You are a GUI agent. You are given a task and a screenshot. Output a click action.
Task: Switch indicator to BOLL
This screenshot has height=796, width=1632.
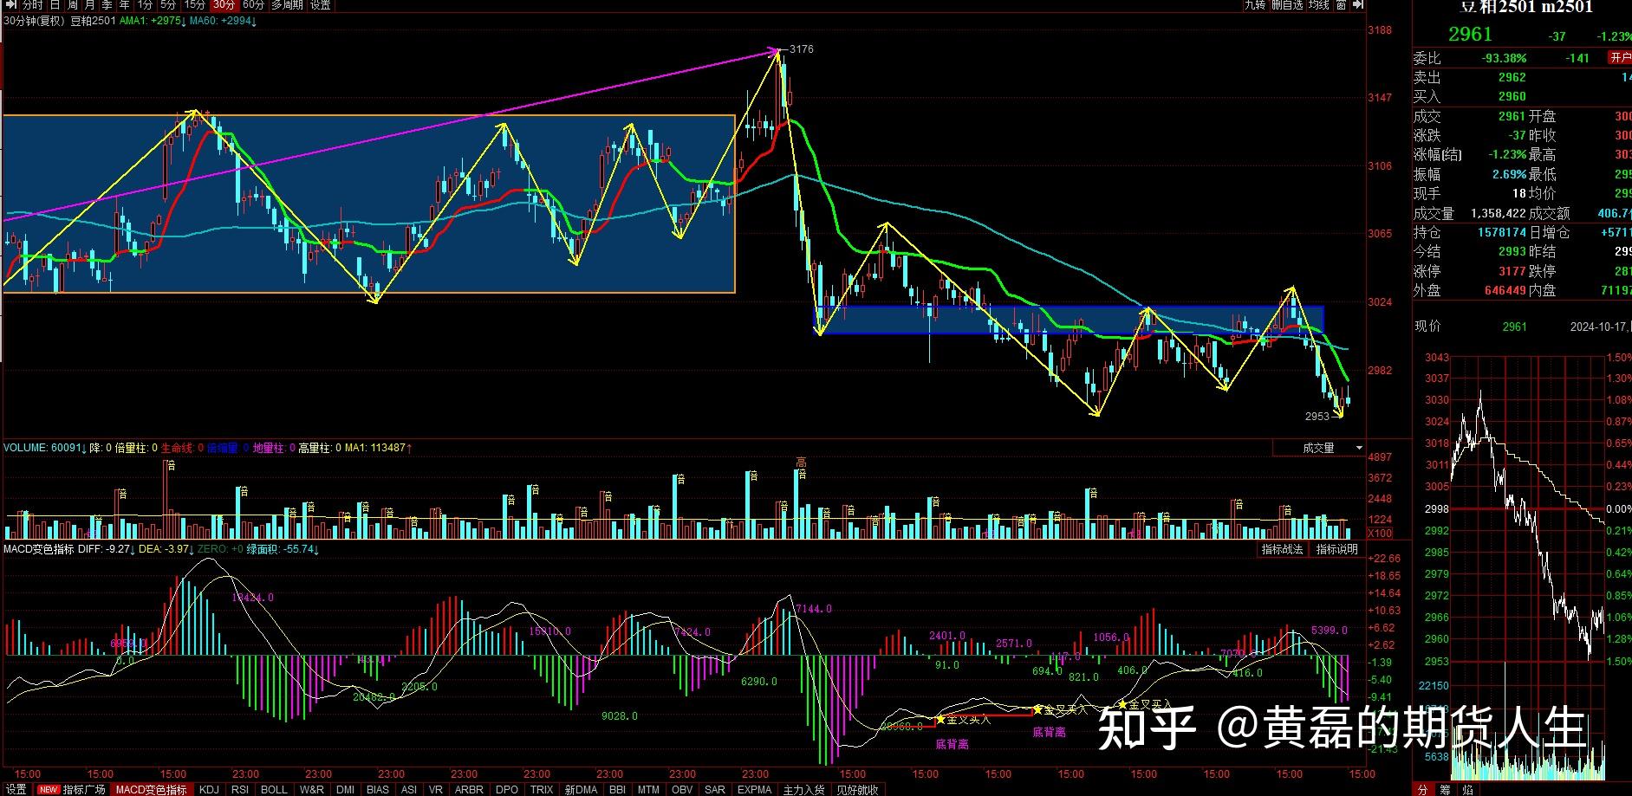tap(274, 790)
